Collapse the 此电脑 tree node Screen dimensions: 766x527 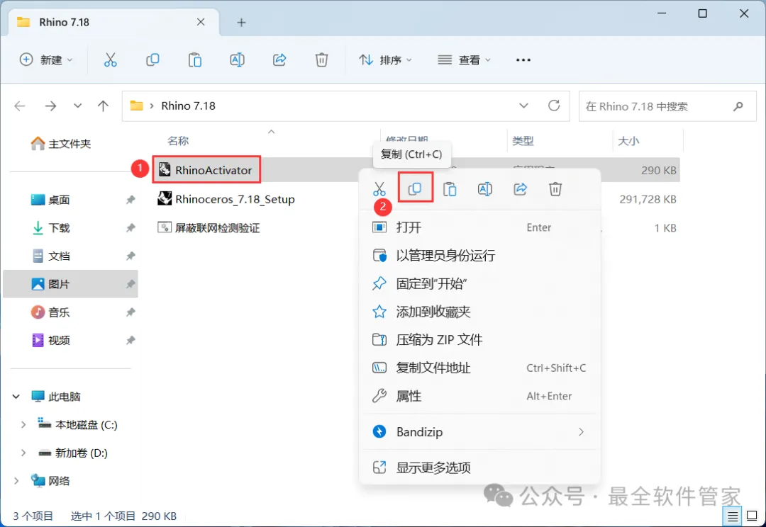pyautogui.click(x=16, y=397)
